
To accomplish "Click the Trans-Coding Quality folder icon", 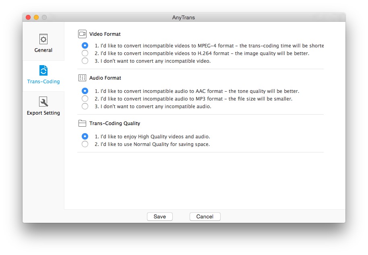I will [83, 123].
